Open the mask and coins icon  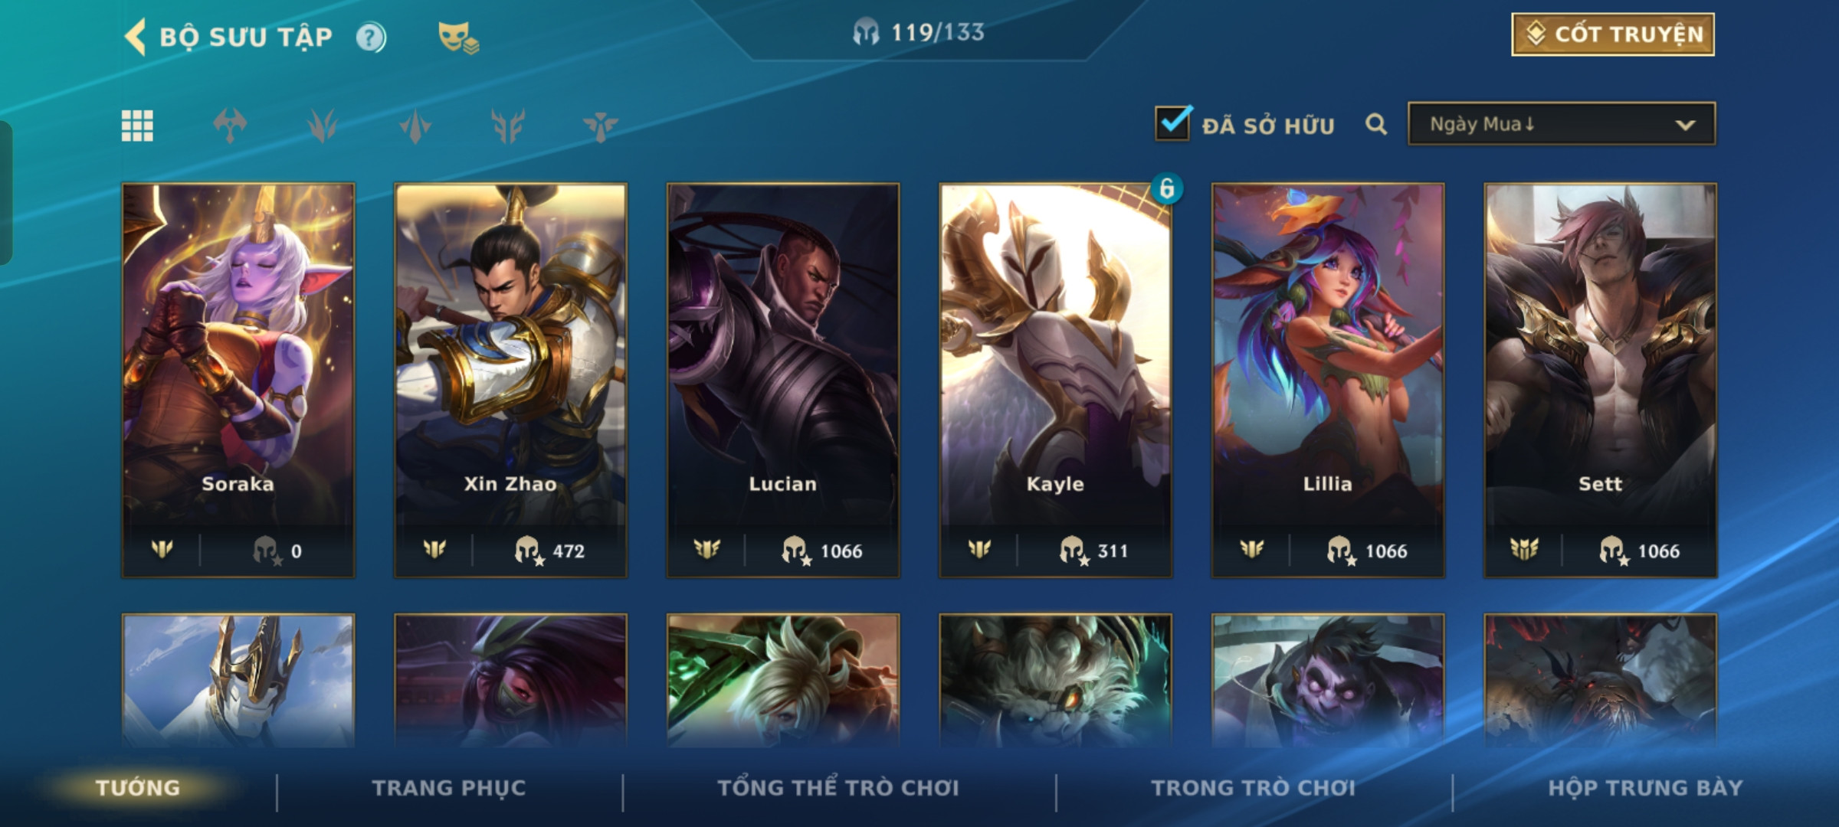click(458, 38)
